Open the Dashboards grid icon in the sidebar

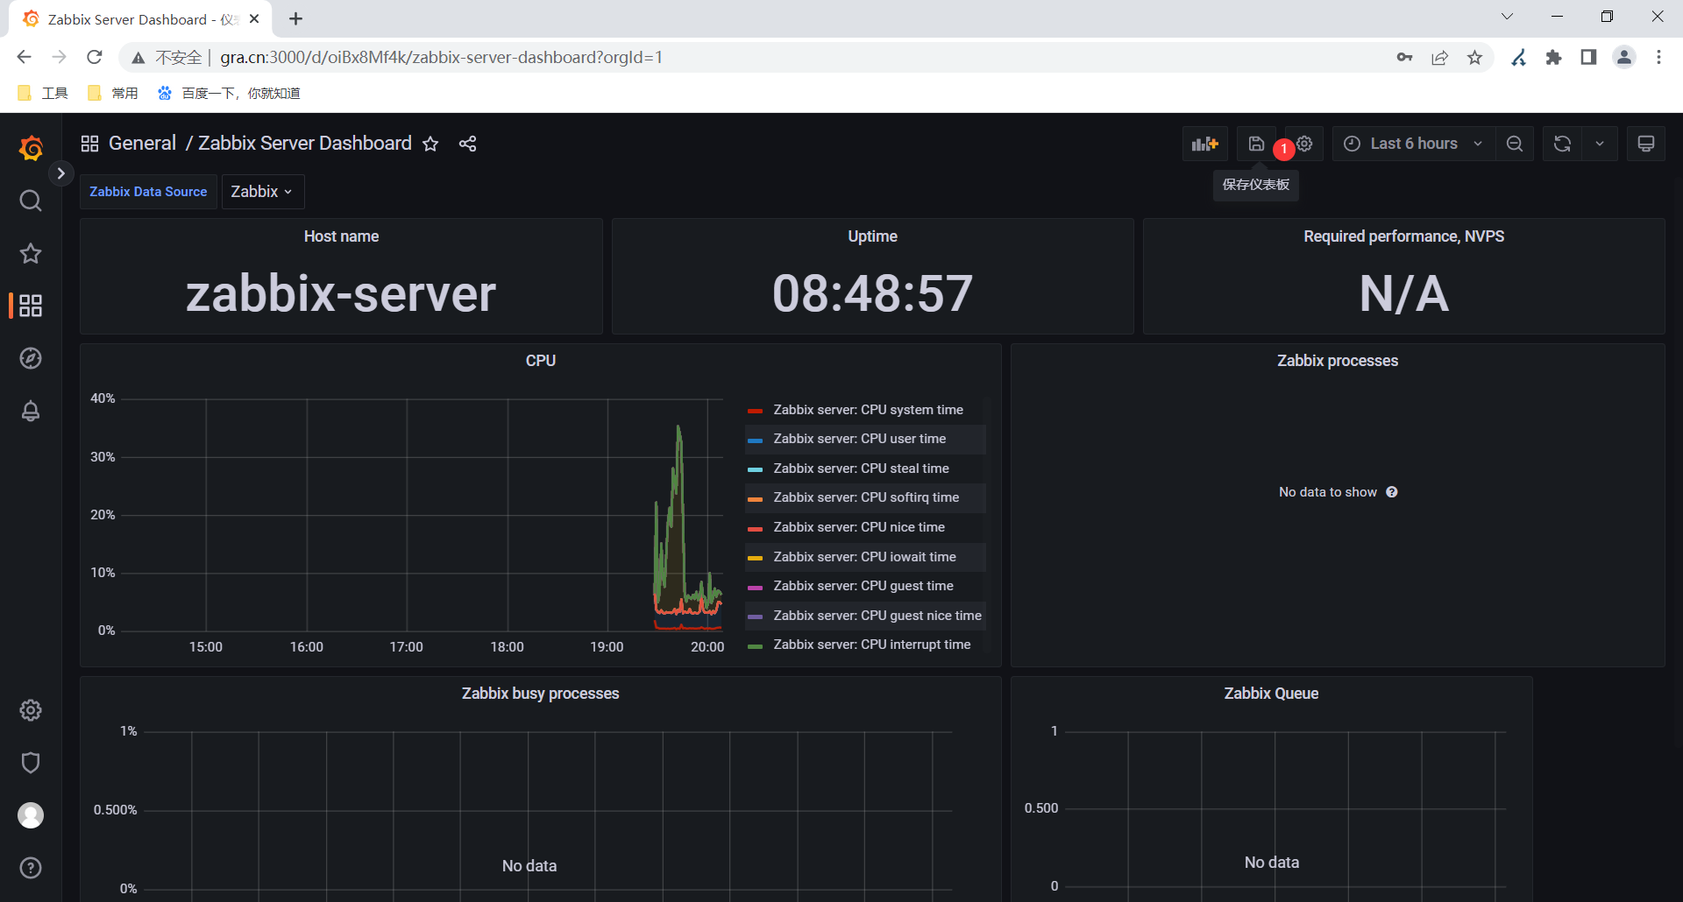click(x=31, y=306)
